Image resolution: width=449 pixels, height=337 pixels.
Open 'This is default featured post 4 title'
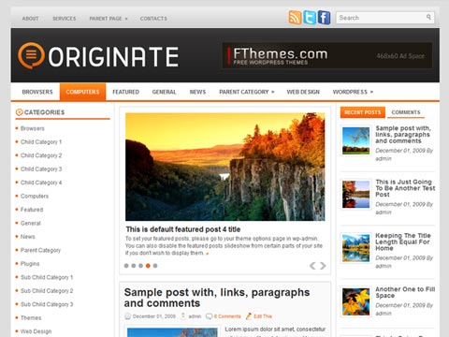[183, 229]
